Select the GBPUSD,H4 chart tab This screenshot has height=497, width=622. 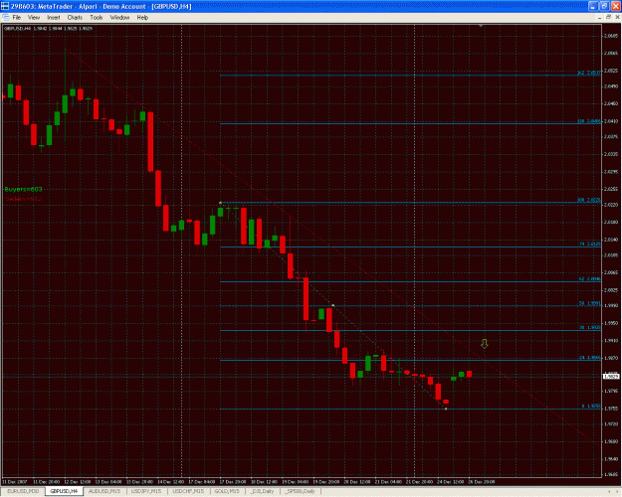pos(64,491)
